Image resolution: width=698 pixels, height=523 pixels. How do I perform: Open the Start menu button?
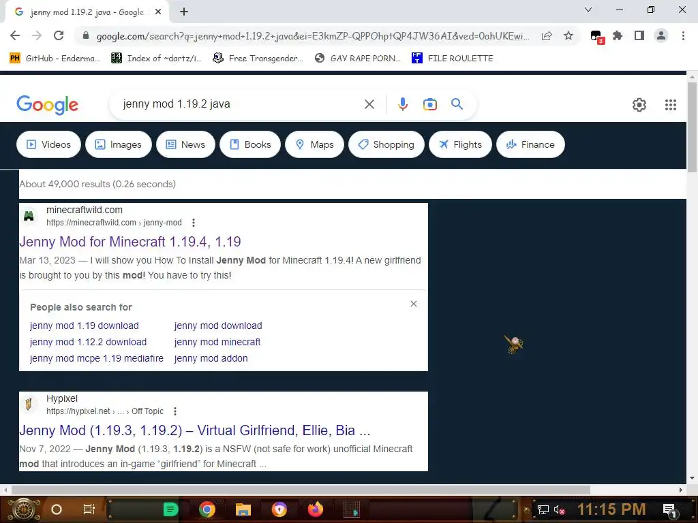(x=24, y=509)
